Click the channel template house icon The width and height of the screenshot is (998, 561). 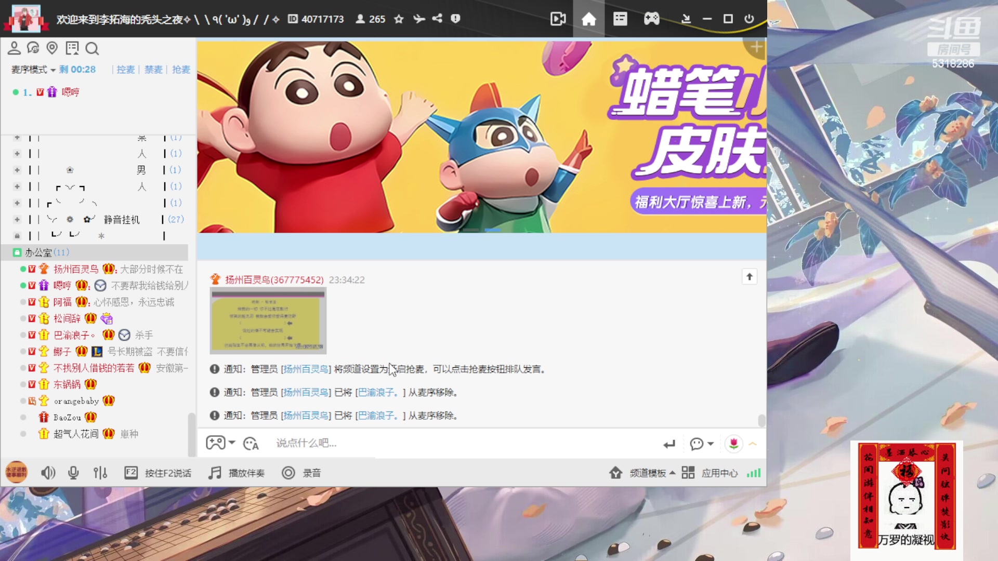616,473
